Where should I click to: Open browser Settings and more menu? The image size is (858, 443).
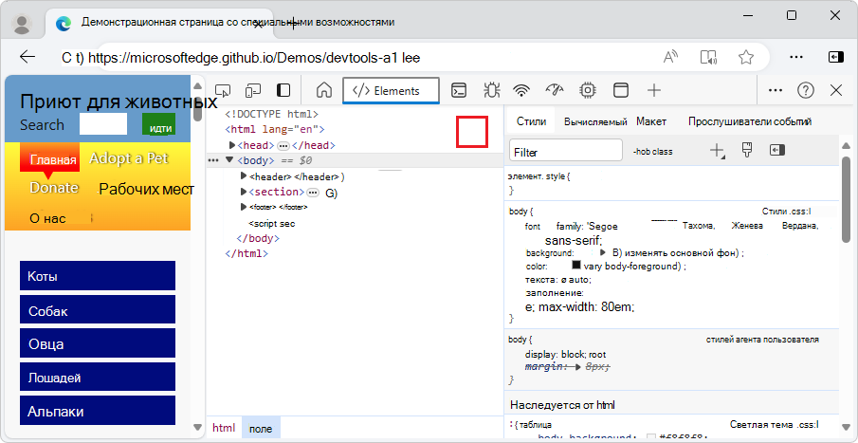[797, 57]
